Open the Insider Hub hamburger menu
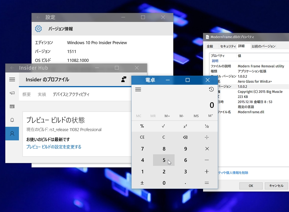The width and height of the screenshot is (289, 212). tap(12, 79)
